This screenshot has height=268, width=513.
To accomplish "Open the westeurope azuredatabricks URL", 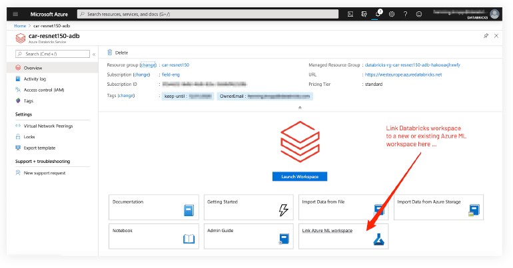I will tap(403, 74).
